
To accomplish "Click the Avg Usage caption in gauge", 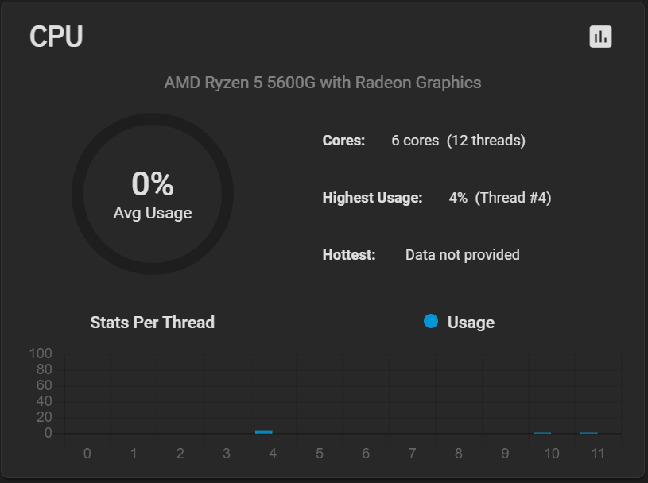I will tap(153, 213).
